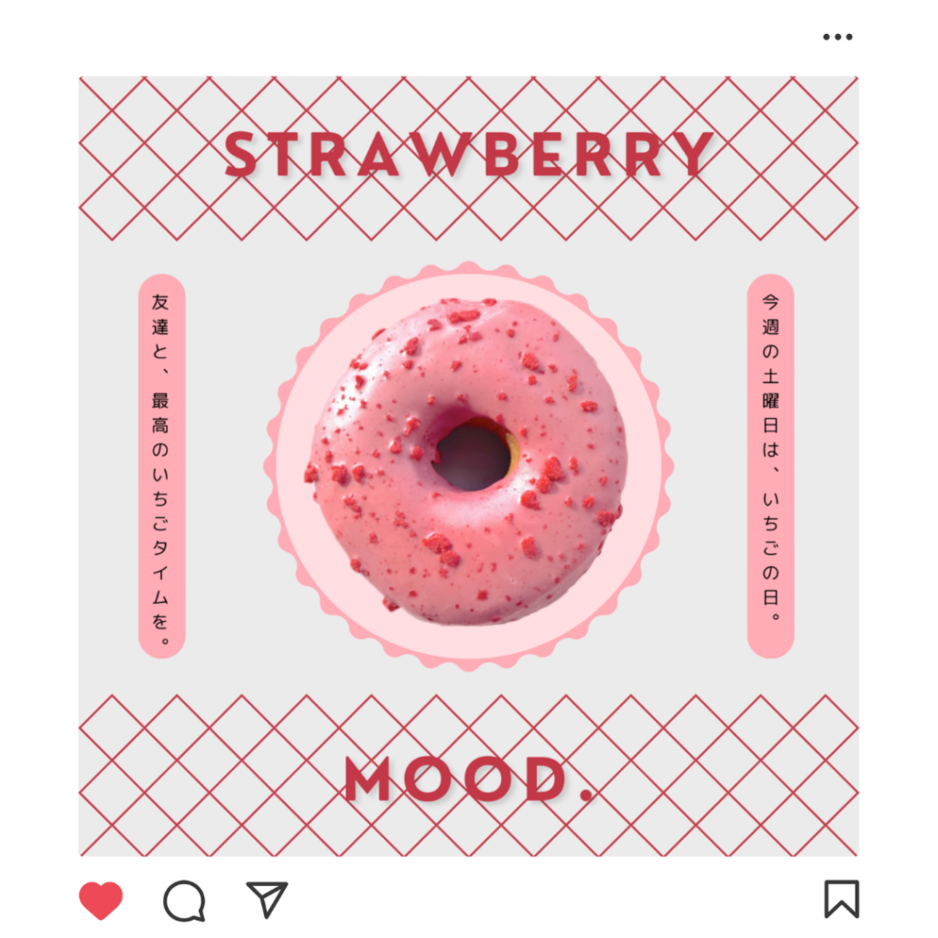
Task: Open the three-dot more options menu
Action: coord(837,37)
